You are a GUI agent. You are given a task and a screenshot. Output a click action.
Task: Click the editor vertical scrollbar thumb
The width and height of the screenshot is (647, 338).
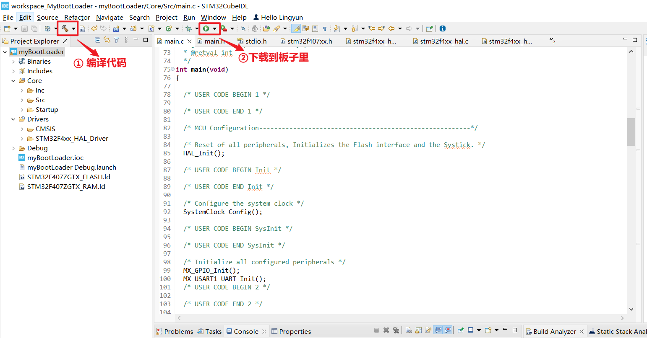point(631,132)
